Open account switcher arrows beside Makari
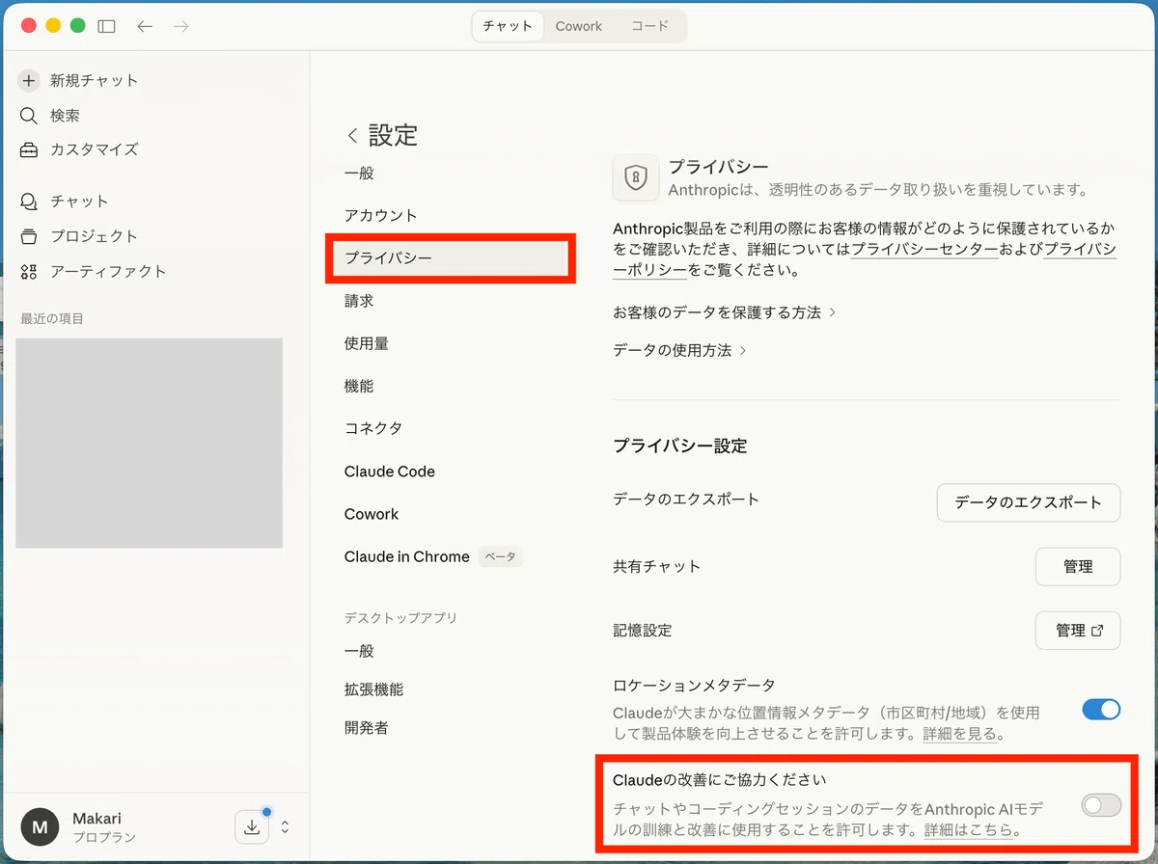The image size is (1158, 864). [x=285, y=826]
